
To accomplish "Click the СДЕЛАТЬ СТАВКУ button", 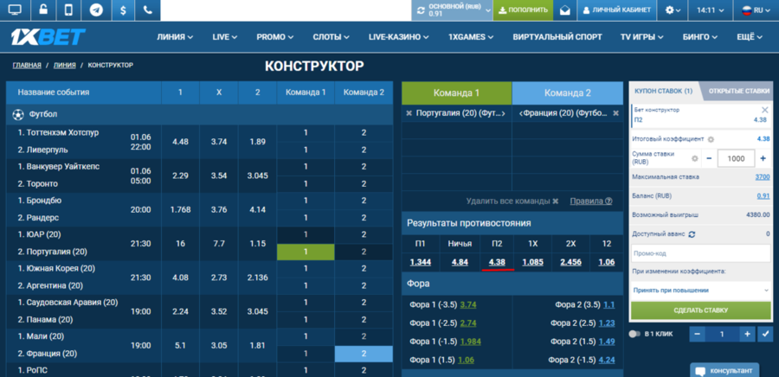I will pyautogui.click(x=700, y=310).
